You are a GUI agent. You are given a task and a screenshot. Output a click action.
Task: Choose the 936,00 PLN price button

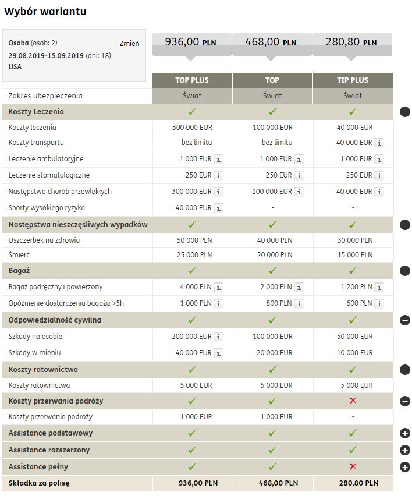pos(191,45)
